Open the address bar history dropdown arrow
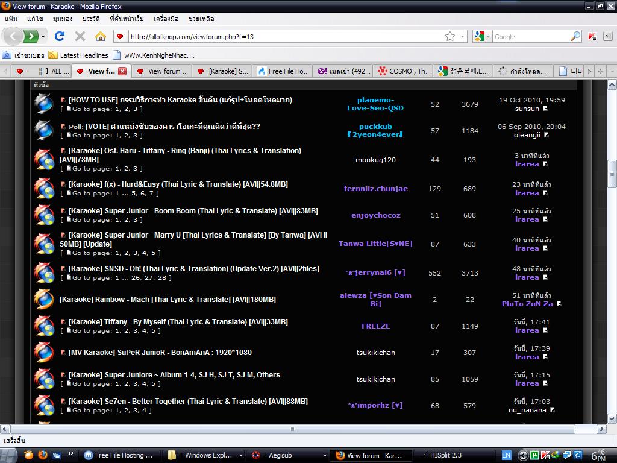The image size is (617, 463). [x=462, y=37]
